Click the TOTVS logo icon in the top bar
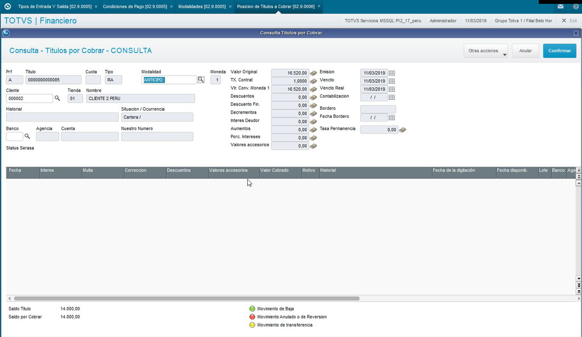582x337 pixels. tap(7, 6)
